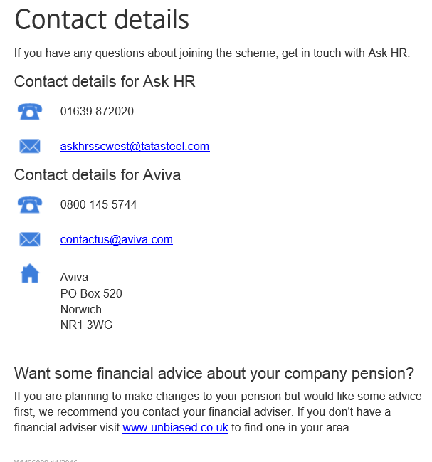Click the Norwich address line

pyautogui.click(x=81, y=309)
